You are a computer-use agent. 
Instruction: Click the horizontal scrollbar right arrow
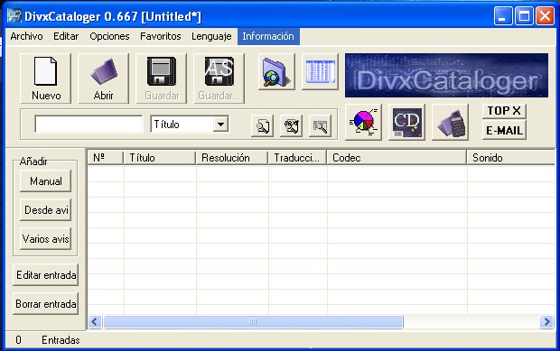(x=546, y=322)
